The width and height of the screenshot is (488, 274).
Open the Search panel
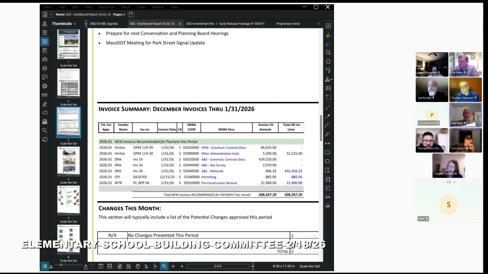pyautogui.click(x=45, y=130)
